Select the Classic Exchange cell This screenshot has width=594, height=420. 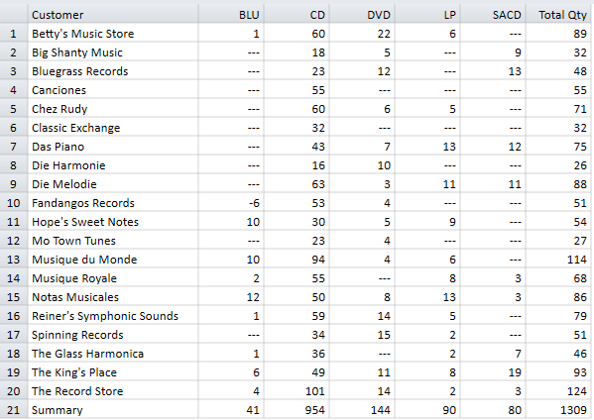click(x=113, y=128)
